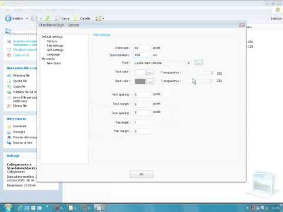Click the forward arrow in Explorer toolbar
This screenshot has height=212, width=283.
[x=34, y=18]
